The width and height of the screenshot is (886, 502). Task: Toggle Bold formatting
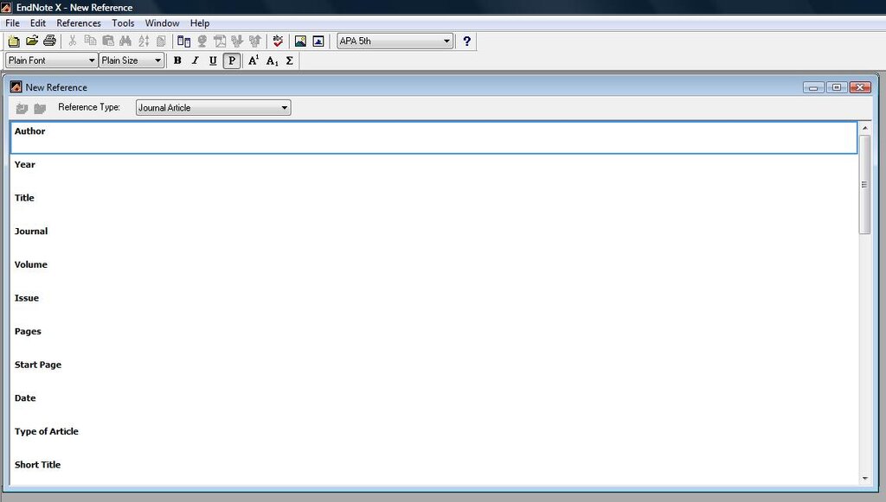click(x=177, y=60)
